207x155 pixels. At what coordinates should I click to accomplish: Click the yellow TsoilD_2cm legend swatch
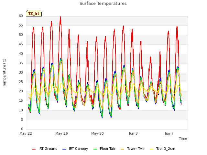pos(152,149)
